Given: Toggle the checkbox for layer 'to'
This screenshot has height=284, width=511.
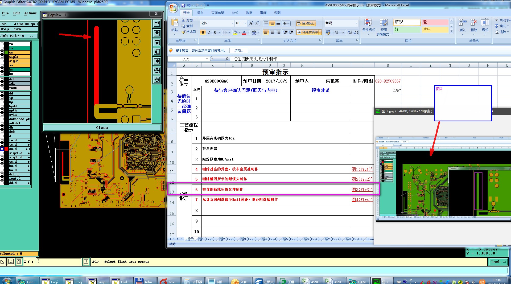Looking at the screenshot, I should point(2,44).
